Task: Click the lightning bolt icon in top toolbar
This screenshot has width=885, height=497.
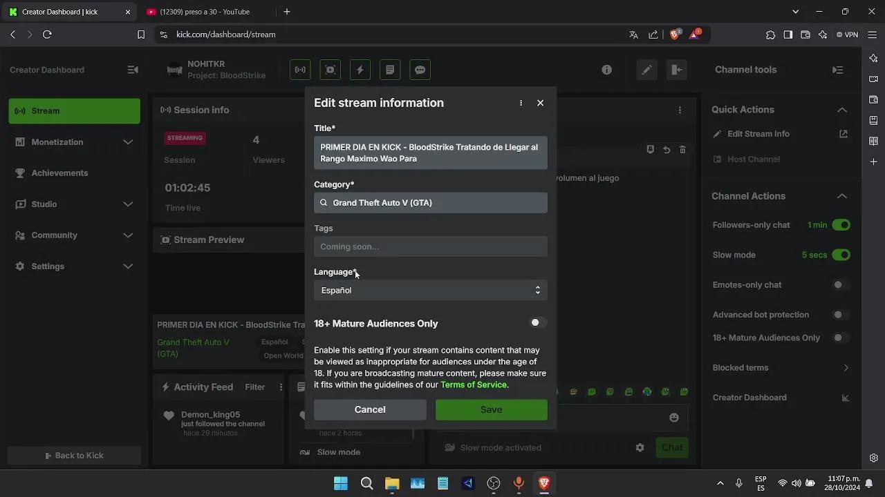Action: coord(360,70)
